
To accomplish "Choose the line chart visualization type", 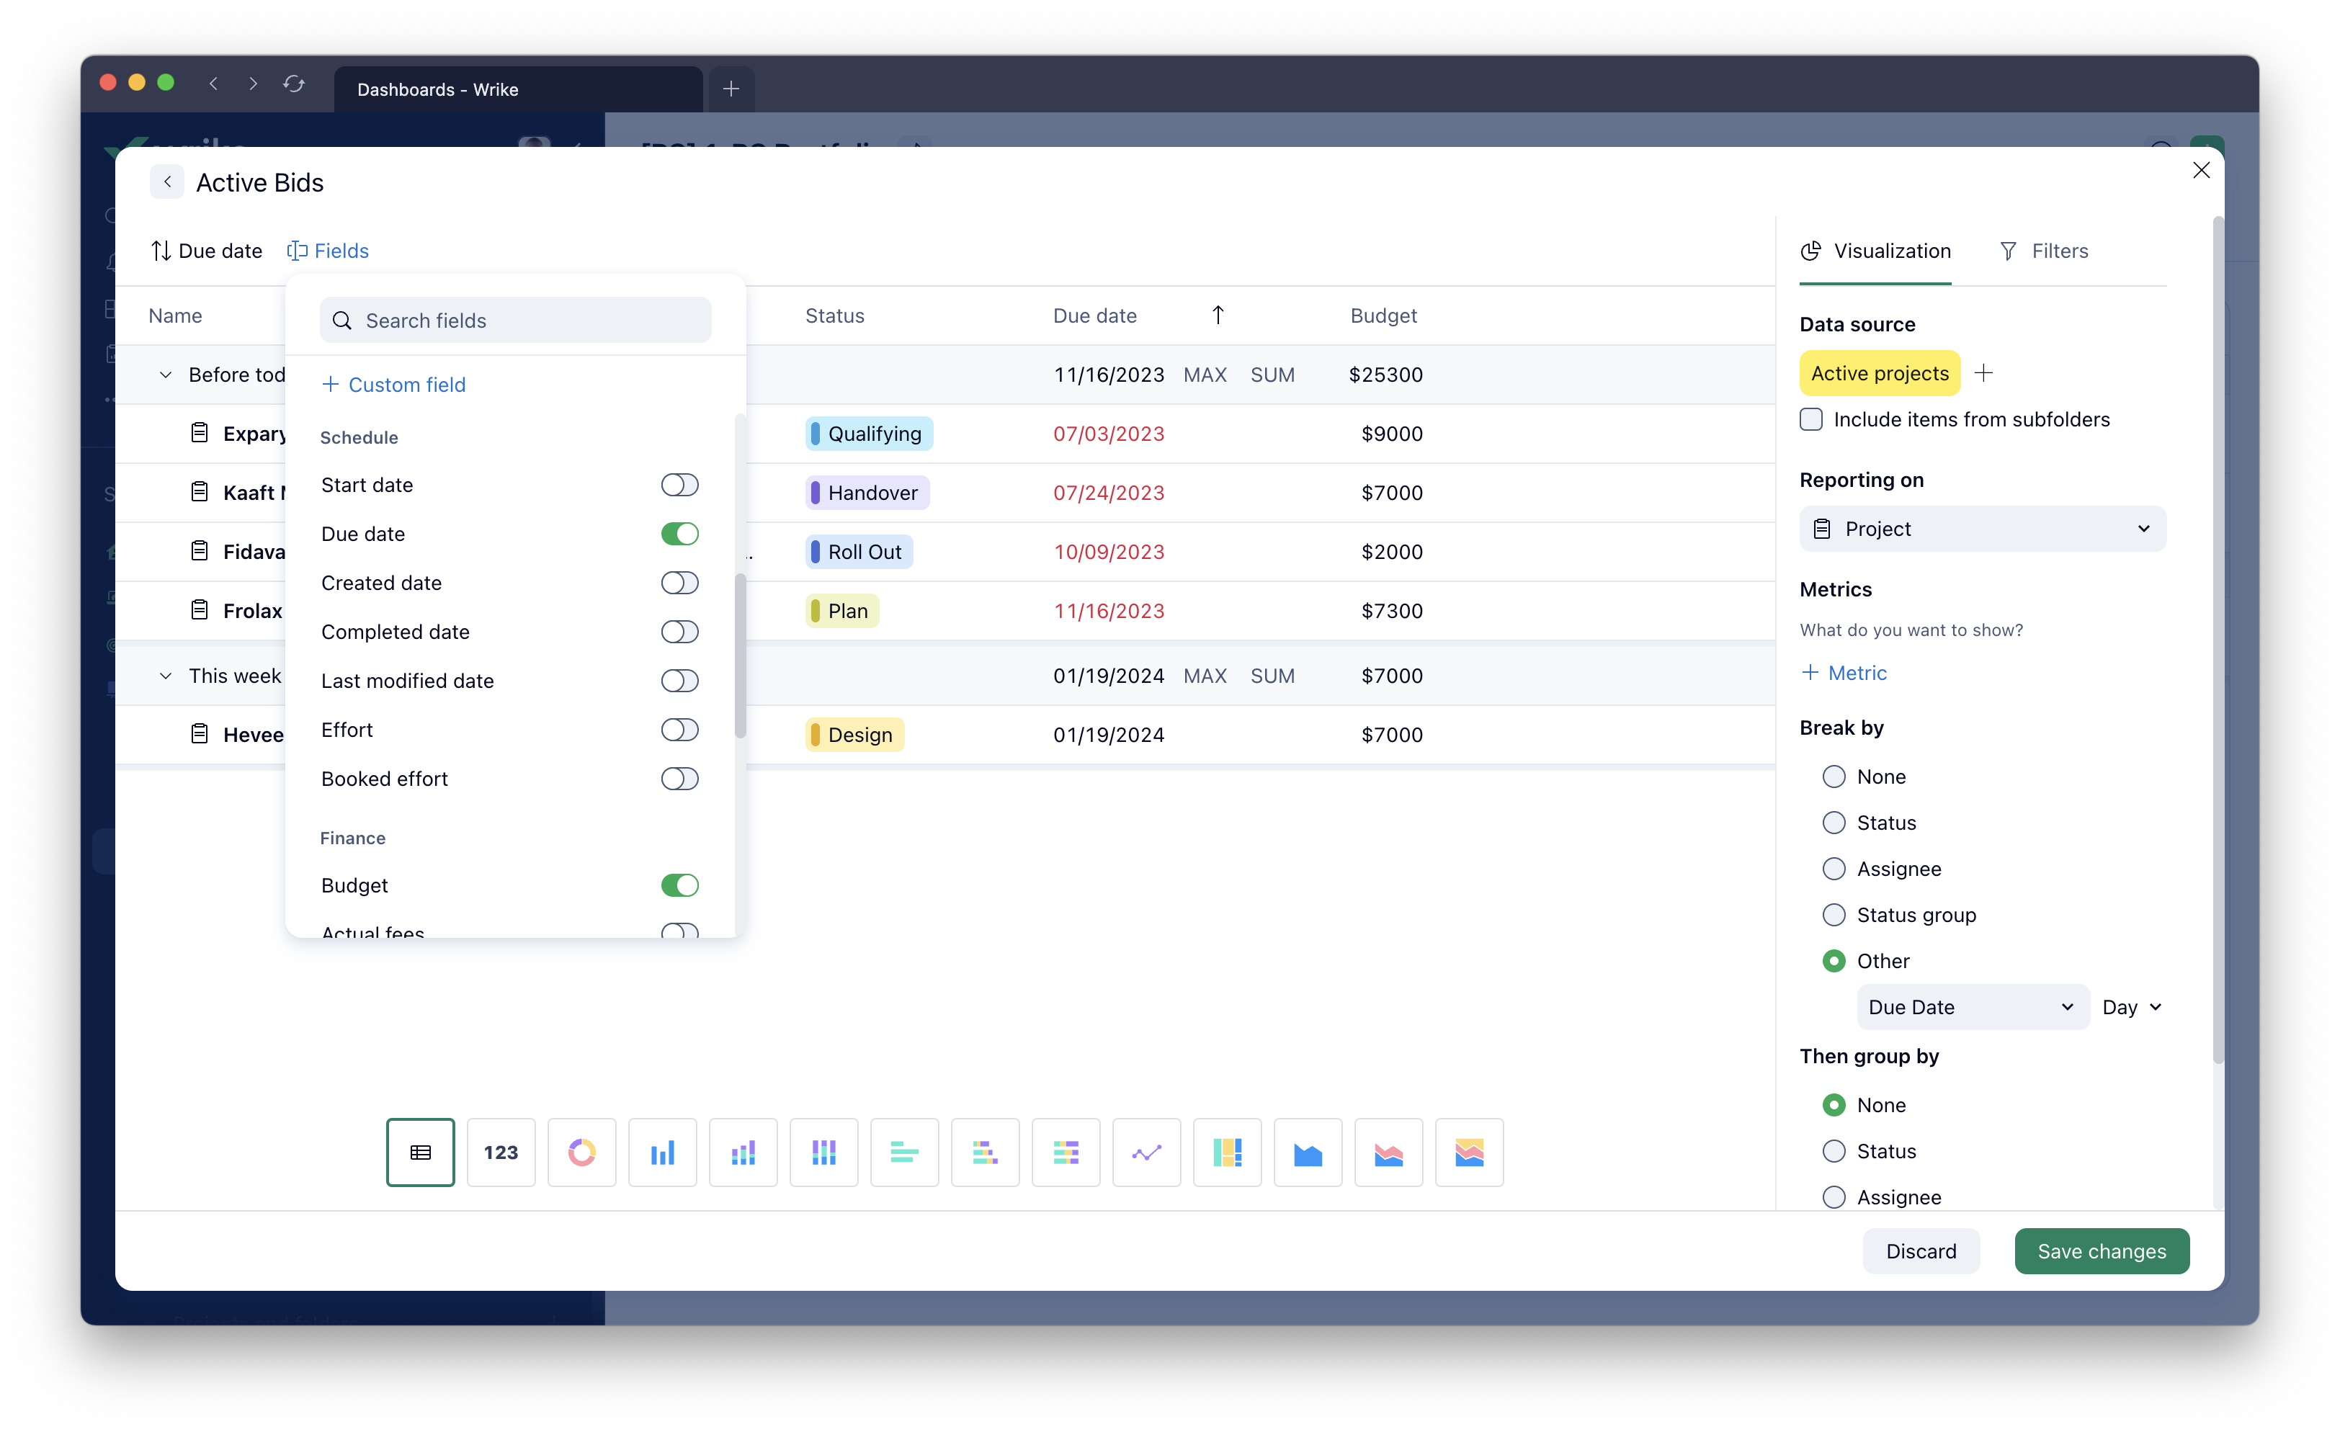I will pyautogui.click(x=1146, y=1152).
